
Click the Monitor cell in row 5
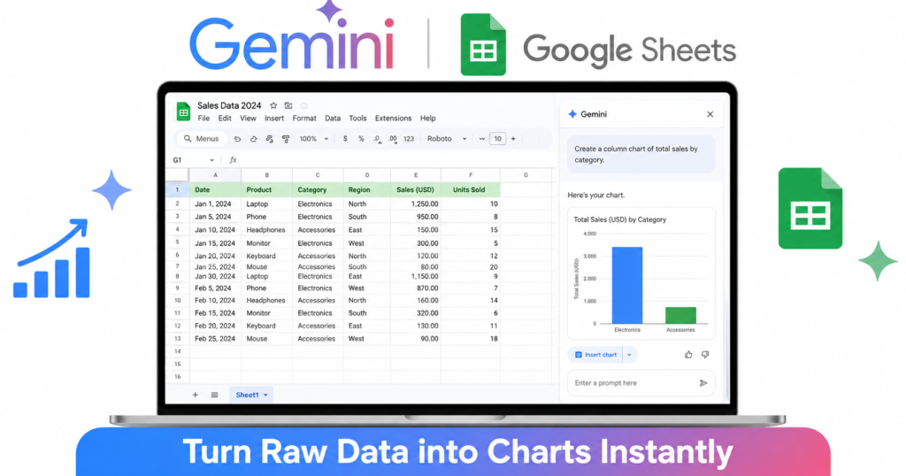click(266, 243)
